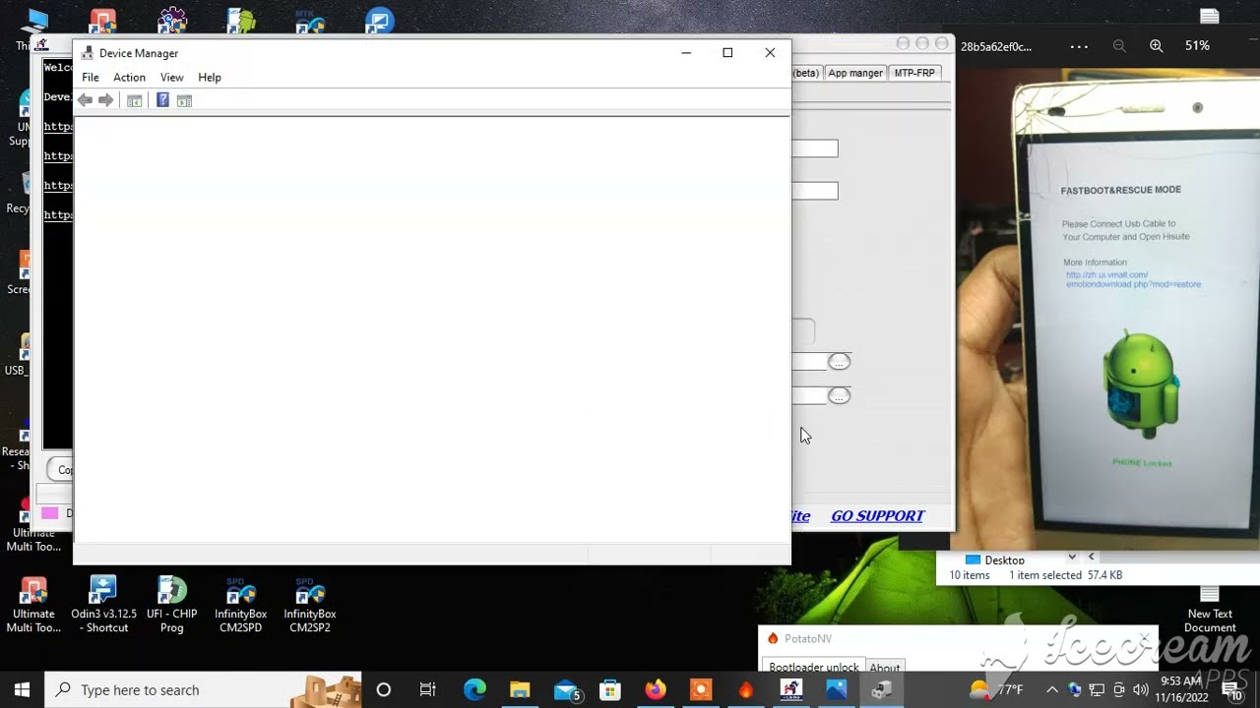The image size is (1260, 708).
Task: Click the 51% zoom level in Photos
Action: point(1197,46)
